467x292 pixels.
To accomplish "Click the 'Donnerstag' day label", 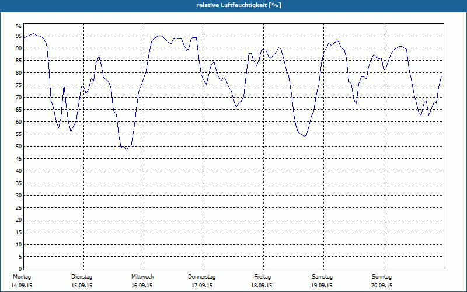I will 201,277.
